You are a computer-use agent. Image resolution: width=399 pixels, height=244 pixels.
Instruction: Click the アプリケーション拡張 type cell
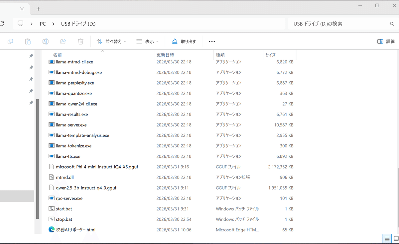point(233,177)
